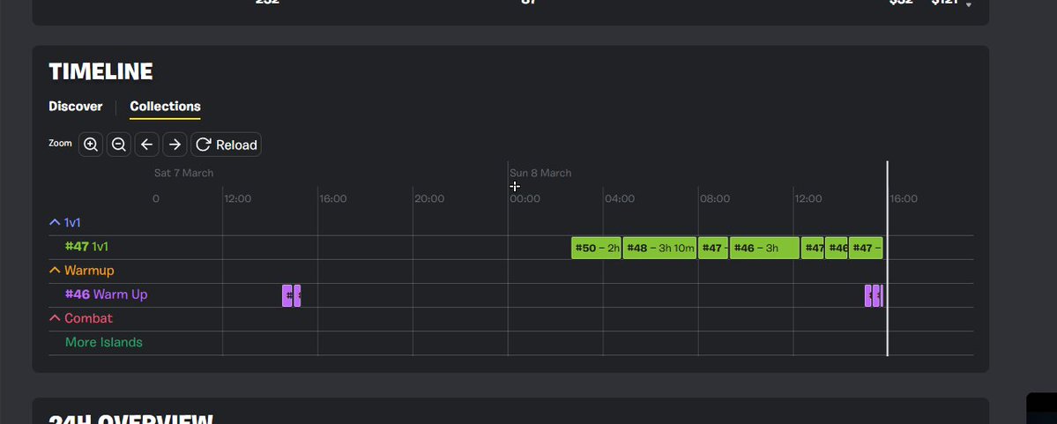Select the #46 – 3h timeline block

tap(764, 248)
